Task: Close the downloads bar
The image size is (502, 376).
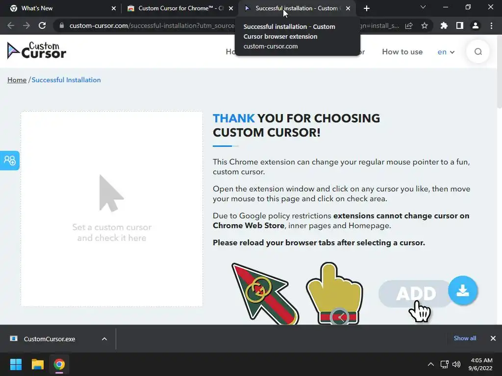Action: pos(493,338)
